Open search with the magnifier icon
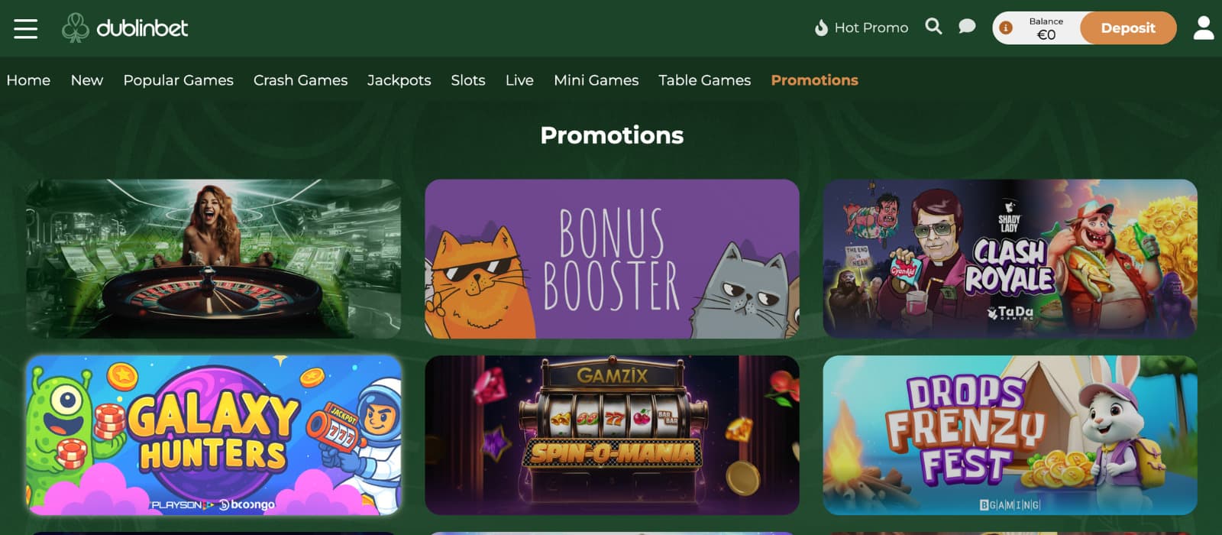 click(x=933, y=27)
